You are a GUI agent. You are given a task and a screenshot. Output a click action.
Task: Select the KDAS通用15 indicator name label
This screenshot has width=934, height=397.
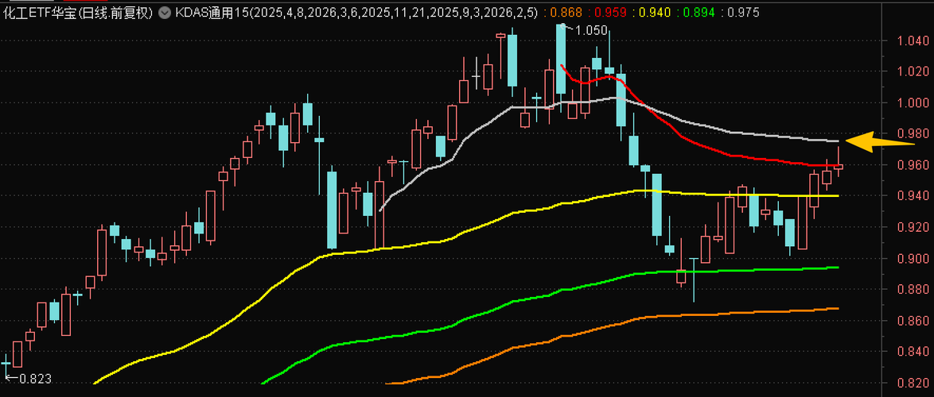tap(212, 12)
